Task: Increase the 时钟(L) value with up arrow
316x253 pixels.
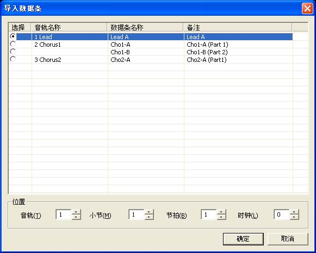Action: tap(294, 212)
